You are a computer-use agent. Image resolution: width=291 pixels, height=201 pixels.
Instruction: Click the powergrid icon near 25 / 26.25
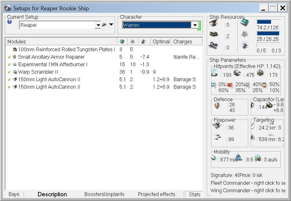click(245, 34)
